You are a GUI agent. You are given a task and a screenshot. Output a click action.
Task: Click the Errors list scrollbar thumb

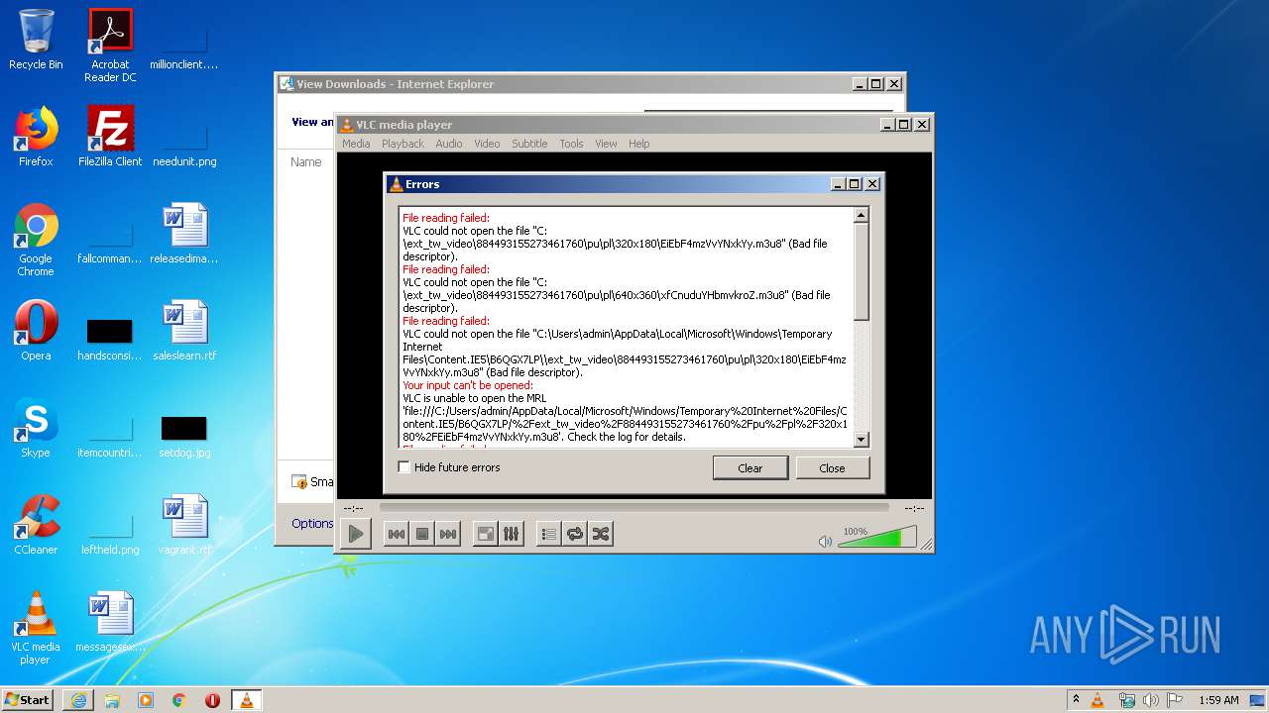point(861,271)
